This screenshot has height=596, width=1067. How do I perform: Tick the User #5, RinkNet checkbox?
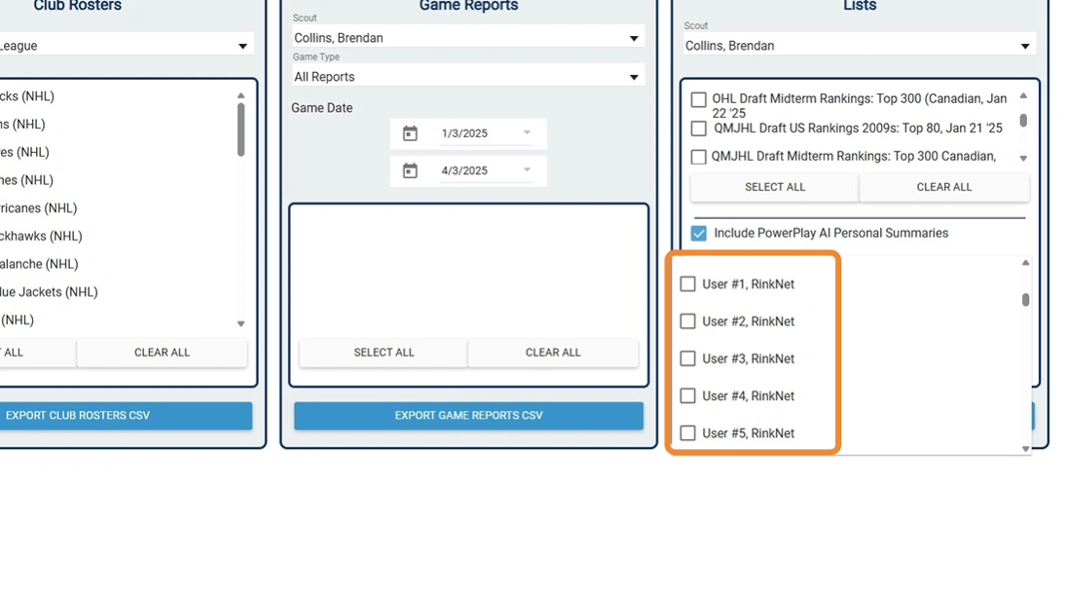tap(687, 433)
